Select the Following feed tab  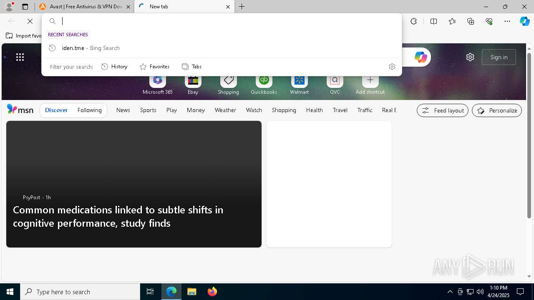[x=89, y=110]
